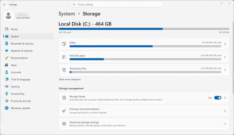This screenshot has height=135, width=234.
Task: Click the Installed apps list icon
Action: pos(64,57)
